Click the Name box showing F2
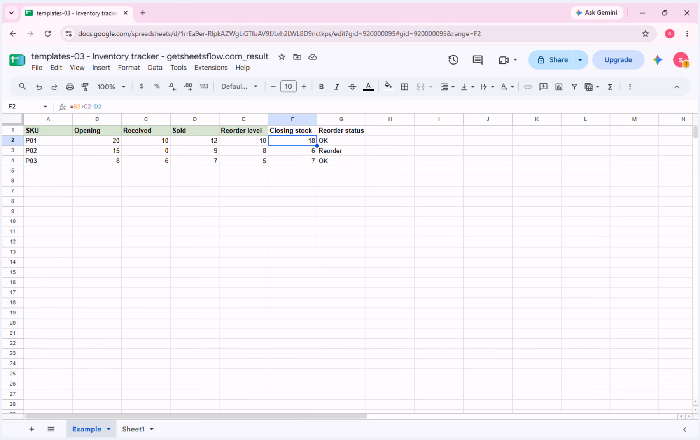700x440 pixels. [28, 107]
